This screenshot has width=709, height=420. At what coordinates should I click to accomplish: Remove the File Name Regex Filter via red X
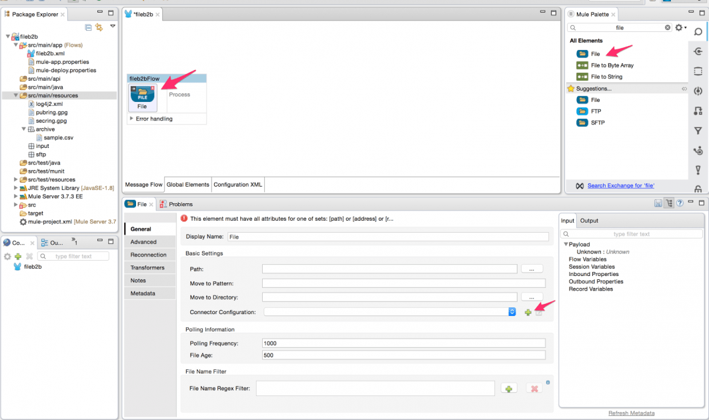pos(534,388)
